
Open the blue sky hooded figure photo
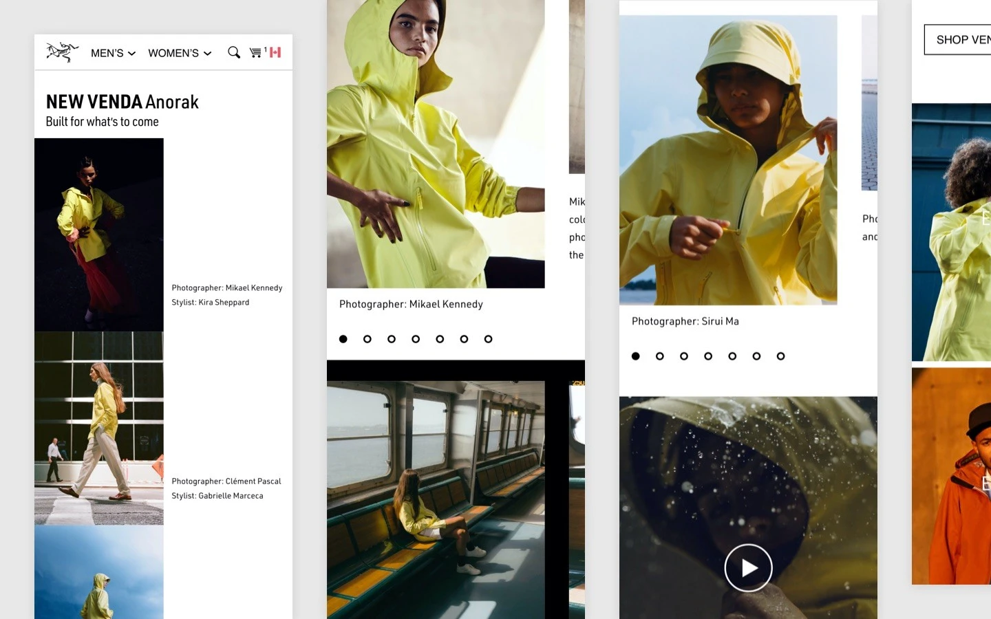99,572
